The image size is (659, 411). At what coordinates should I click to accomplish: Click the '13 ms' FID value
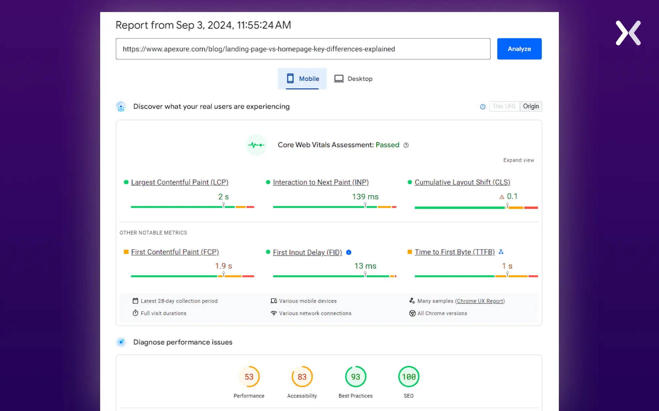pos(365,266)
